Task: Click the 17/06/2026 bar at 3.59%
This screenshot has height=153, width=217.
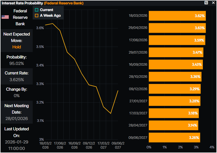Action: click(177, 40)
